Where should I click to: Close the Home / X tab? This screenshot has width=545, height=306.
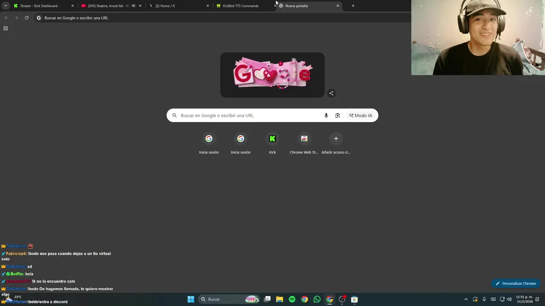point(208,6)
